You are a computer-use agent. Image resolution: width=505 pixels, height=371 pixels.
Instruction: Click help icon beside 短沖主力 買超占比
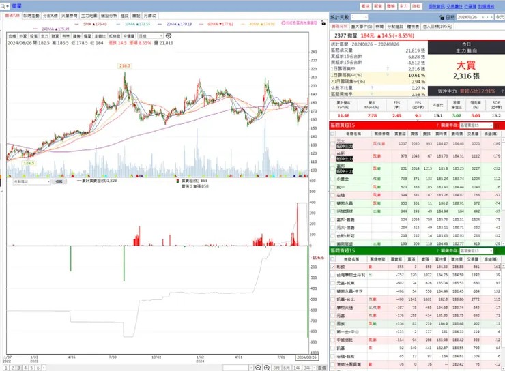[x=502, y=91]
